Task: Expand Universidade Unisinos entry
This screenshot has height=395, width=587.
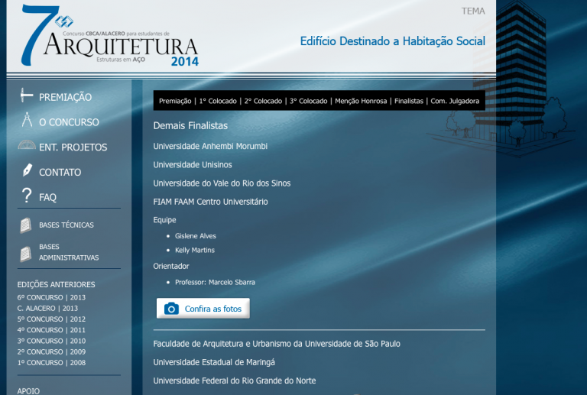Action: tap(193, 165)
